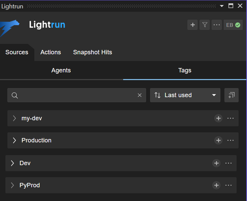Image resolution: width=247 pixels, height=201 pixels.
Task: Open more options for PyProd tag
Action: [x=228, y=185]
